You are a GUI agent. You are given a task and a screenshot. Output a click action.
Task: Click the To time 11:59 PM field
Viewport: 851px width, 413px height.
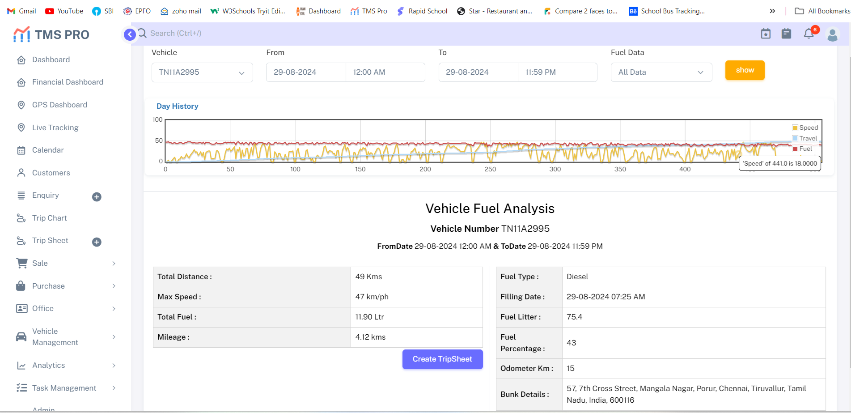click(x=558, y=72)
